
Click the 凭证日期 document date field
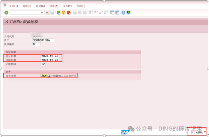click(x=50, y=56)
